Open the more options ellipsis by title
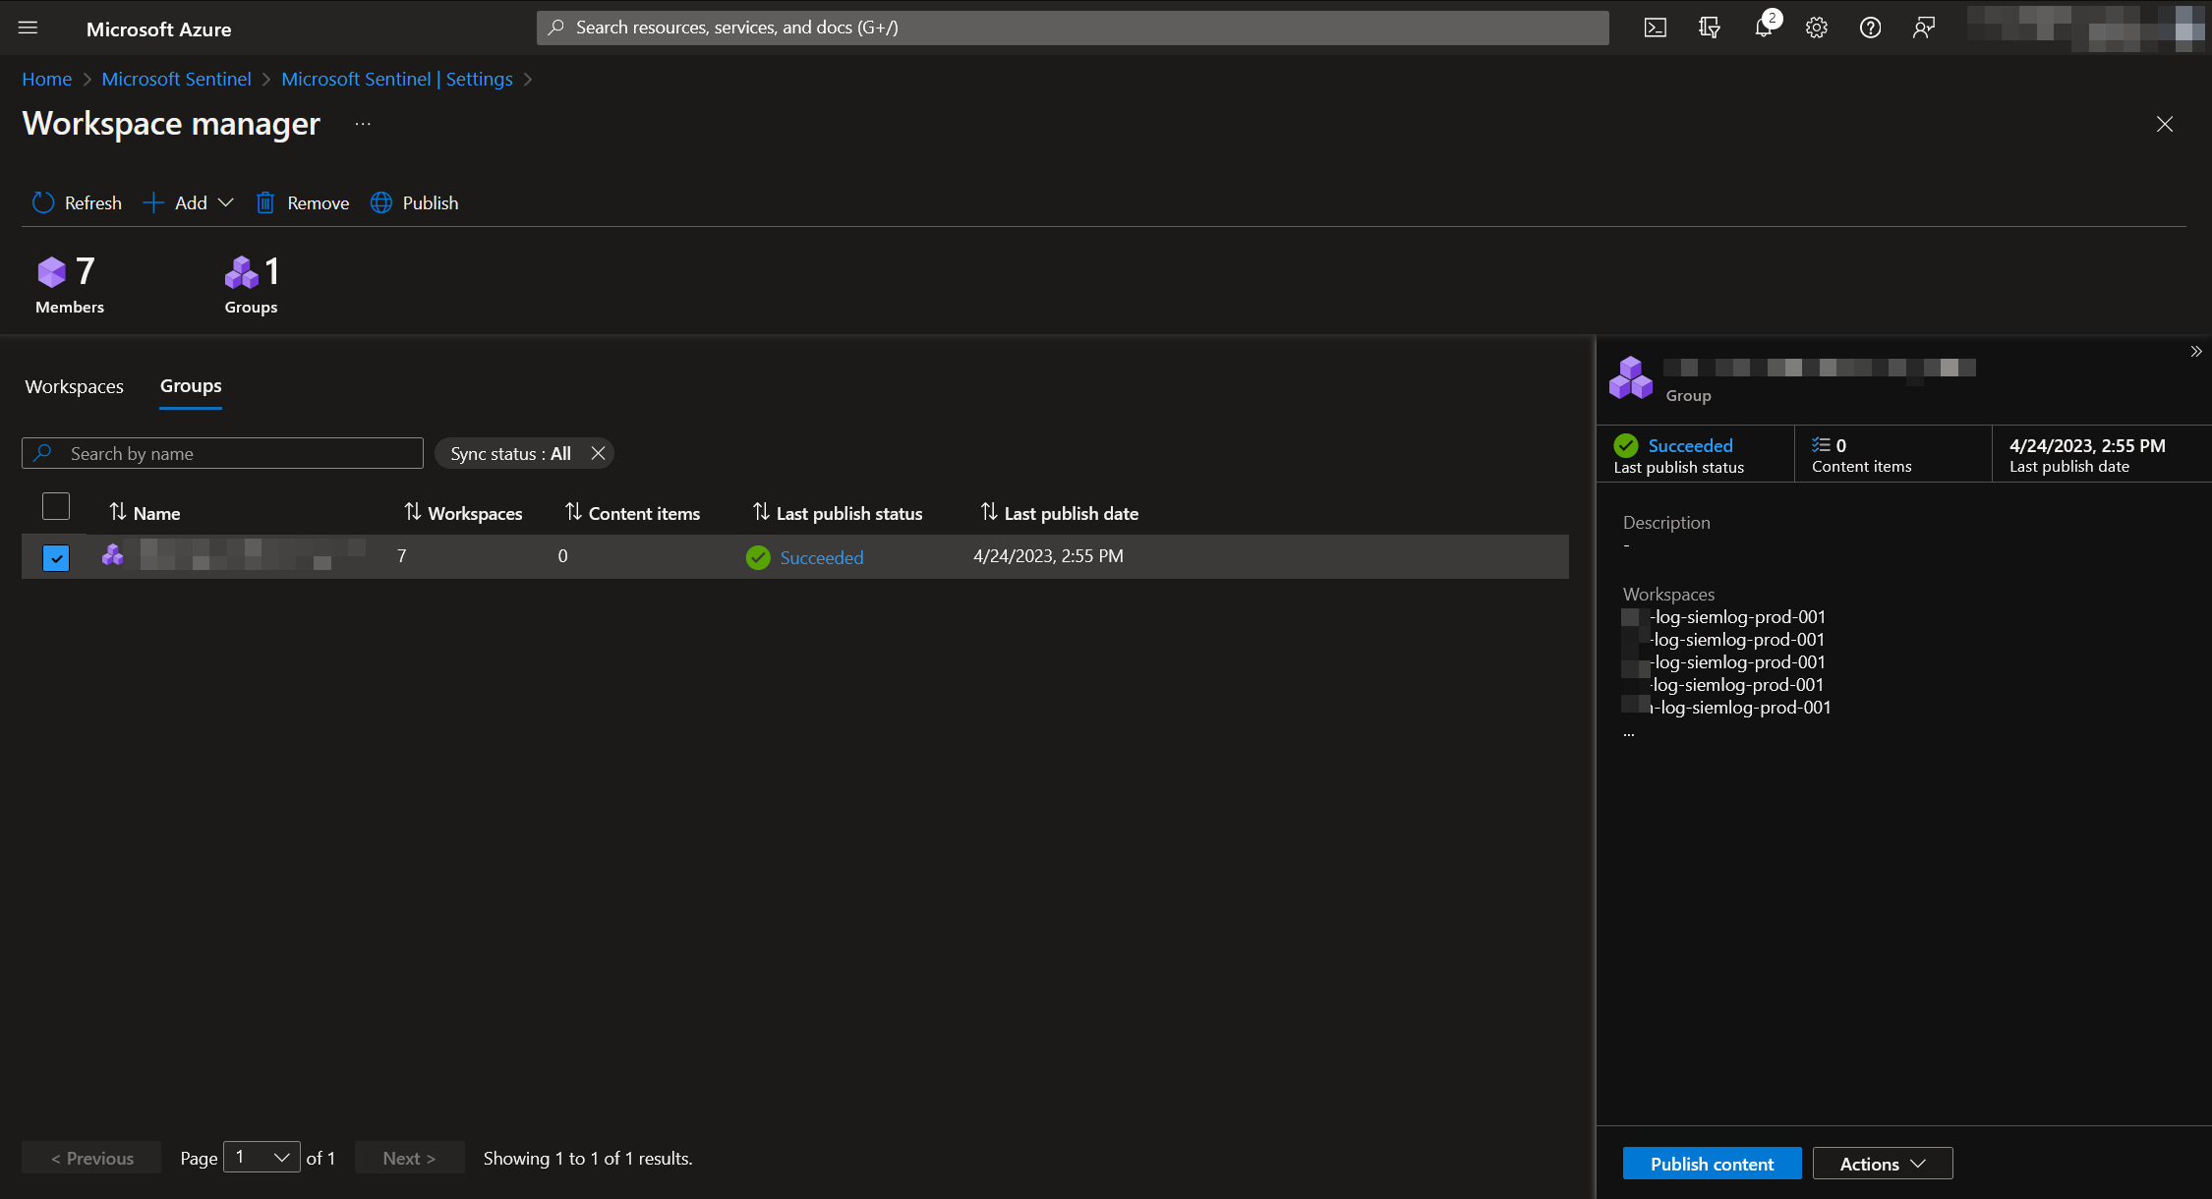This screenshot has width=2212, height=1199. [x=363, y=124]
